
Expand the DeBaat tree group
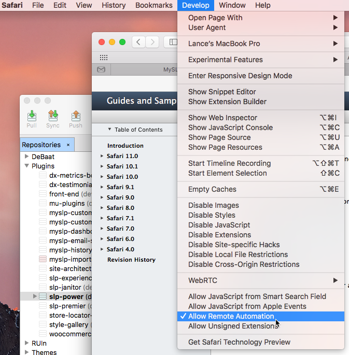point(27,156)
